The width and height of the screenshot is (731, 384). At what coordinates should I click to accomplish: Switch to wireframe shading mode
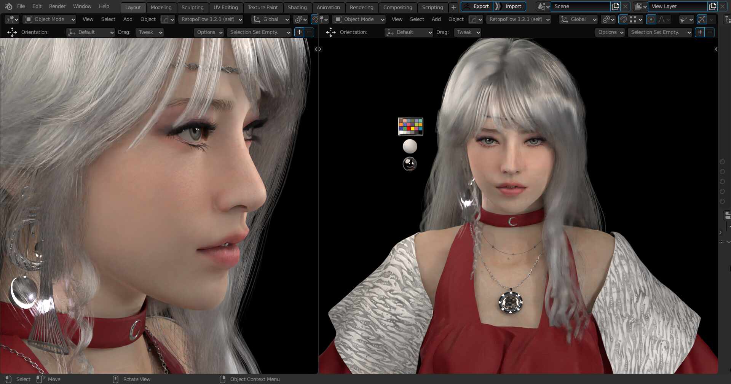pyautogui.click(x=711, y=20)
